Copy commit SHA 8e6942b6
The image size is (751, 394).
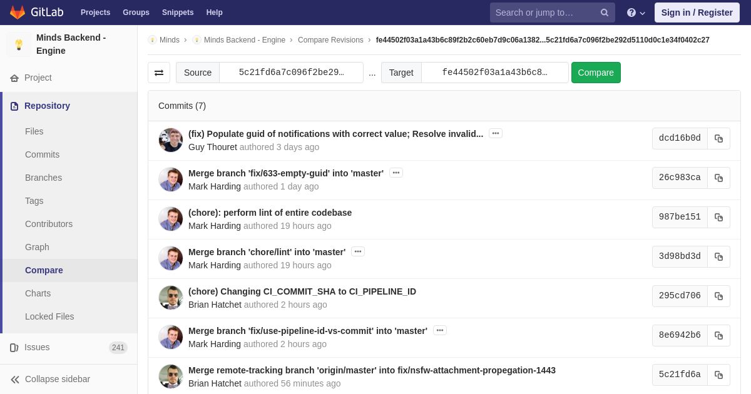point(718,335)
